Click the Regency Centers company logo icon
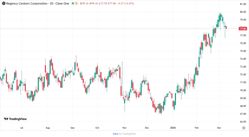 [x=4, y=3]
